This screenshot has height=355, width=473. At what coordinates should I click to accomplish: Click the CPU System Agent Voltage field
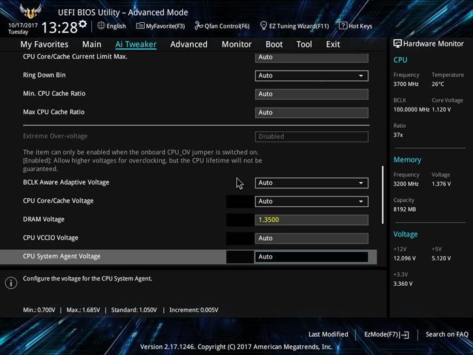click(x=311, y=256)
